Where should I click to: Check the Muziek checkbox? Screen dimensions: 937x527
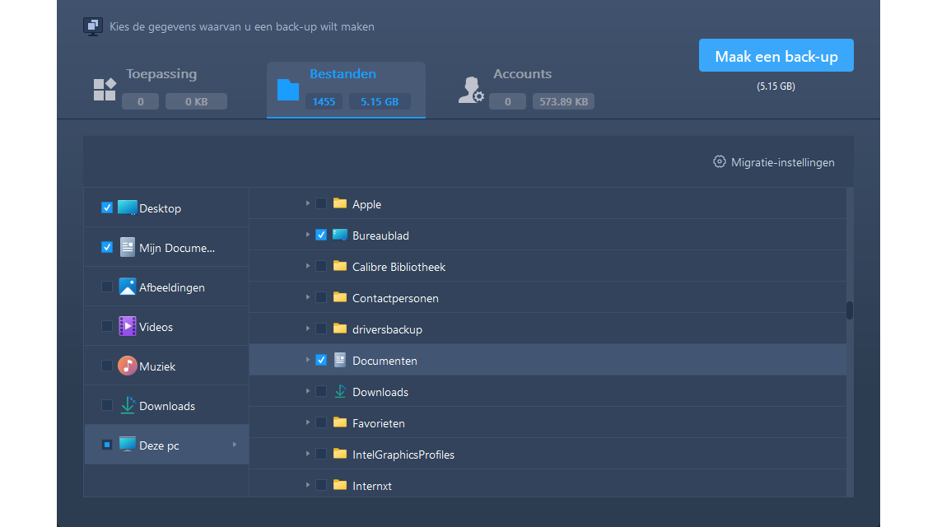[107, 366]
